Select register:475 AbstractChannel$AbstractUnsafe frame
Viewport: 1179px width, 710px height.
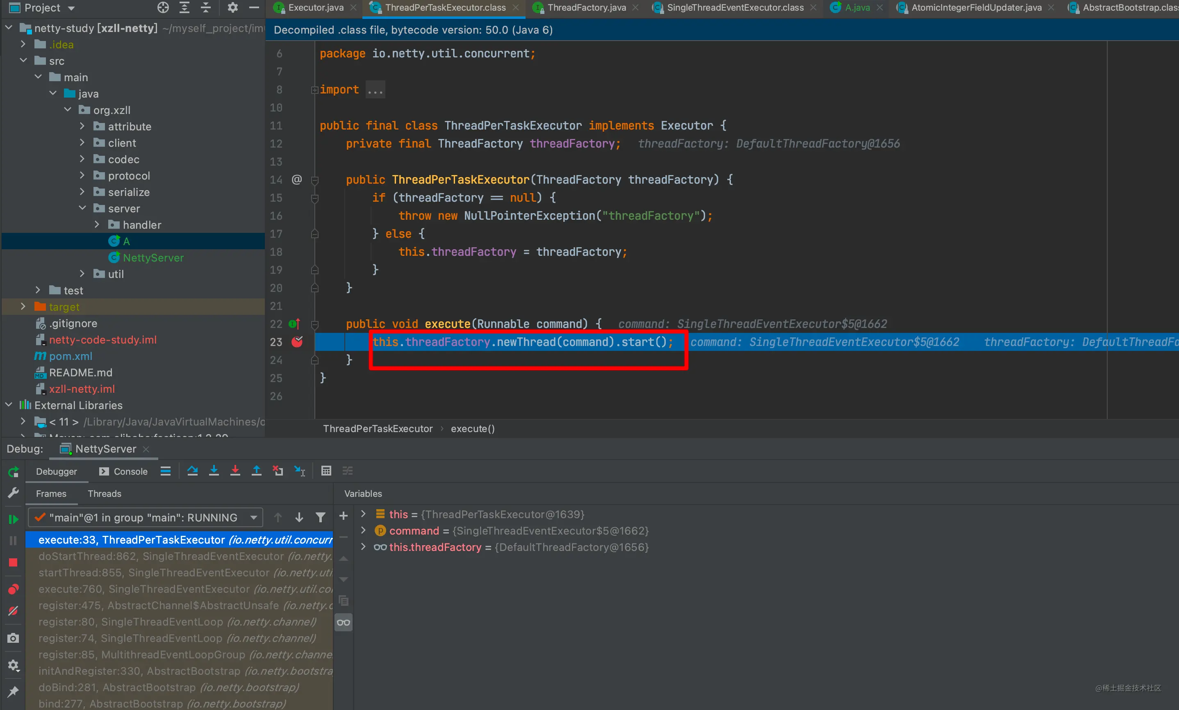[180, 605]
